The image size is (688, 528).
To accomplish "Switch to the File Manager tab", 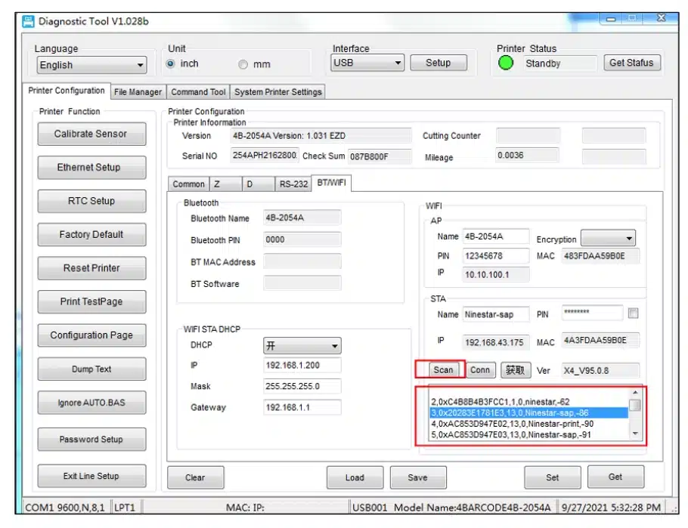I will 138,92.
